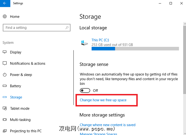Click the Display monitor icon

(x=5, y=52)
